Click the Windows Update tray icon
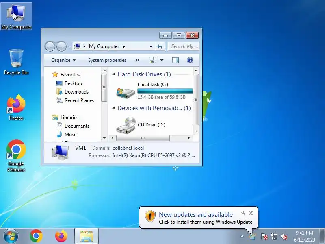 pos(252,236)
